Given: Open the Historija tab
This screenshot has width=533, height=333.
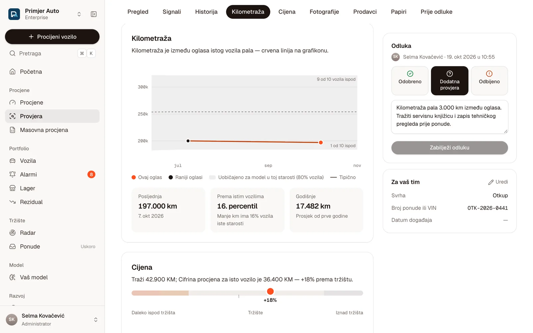Looking at the screenshot, I should [x=206, y=12].
